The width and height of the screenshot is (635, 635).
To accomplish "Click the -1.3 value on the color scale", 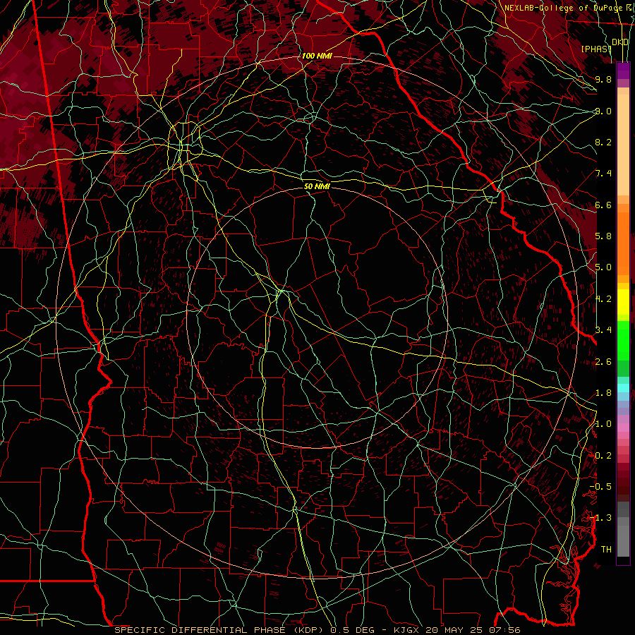I will coord(600,518).
